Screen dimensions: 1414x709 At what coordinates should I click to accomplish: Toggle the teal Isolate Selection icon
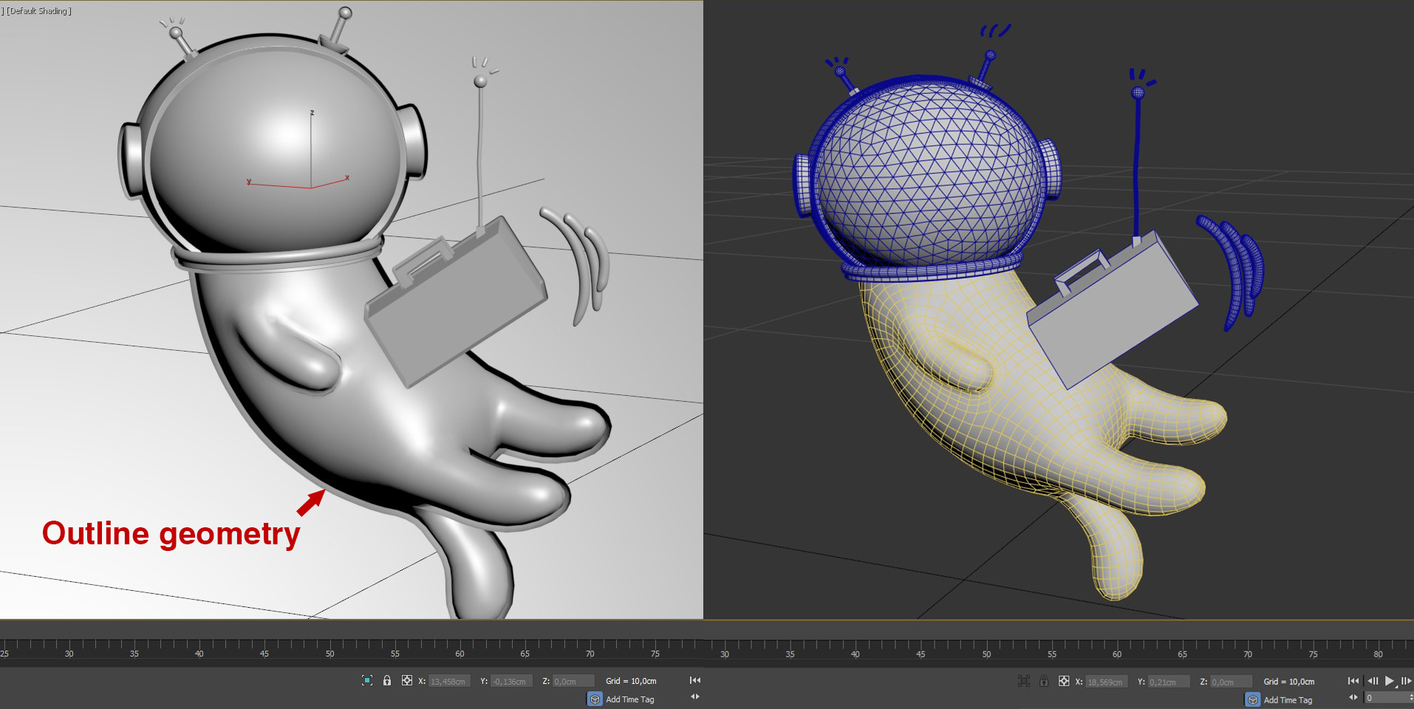tap(367, 680)
